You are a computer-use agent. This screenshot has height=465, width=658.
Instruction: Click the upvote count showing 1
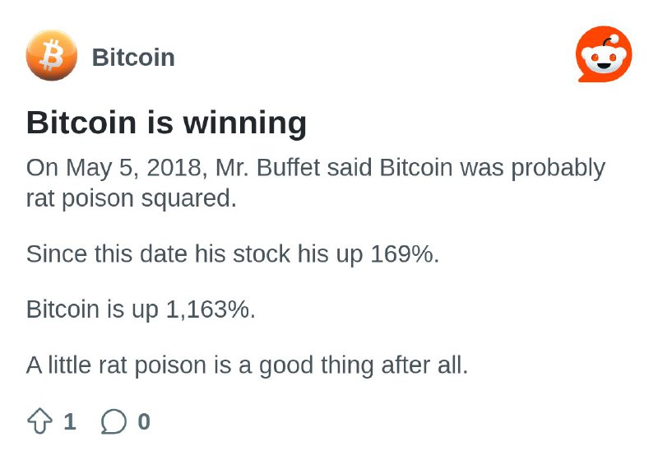(x=70, y=421)
